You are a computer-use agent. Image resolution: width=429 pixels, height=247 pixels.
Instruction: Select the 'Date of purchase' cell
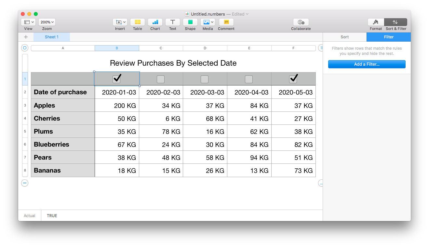(x=63, y=92)
